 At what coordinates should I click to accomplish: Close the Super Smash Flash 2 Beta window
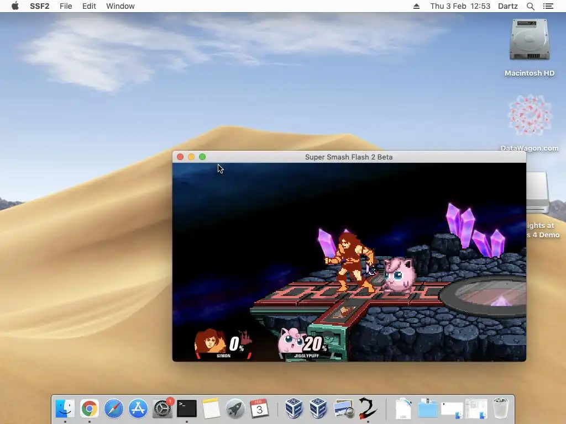[180, 157]
